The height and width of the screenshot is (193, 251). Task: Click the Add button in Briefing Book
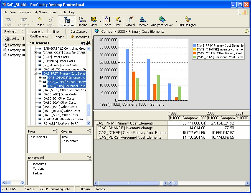(x=12, y=39)
